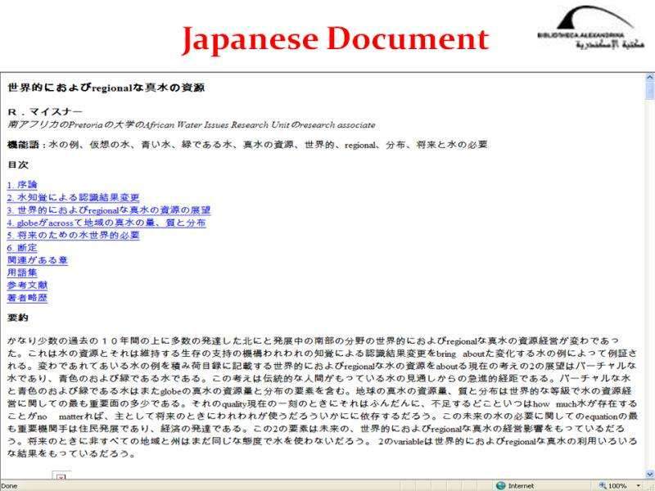Open the link '1. 序論'
655x491 pixels.
click(22, 185)
